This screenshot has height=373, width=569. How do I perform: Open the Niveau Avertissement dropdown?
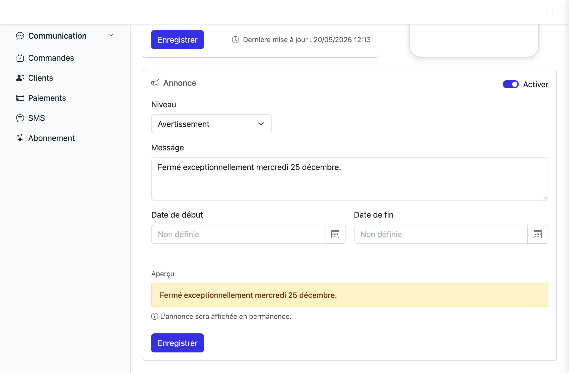tap(211, 124)
